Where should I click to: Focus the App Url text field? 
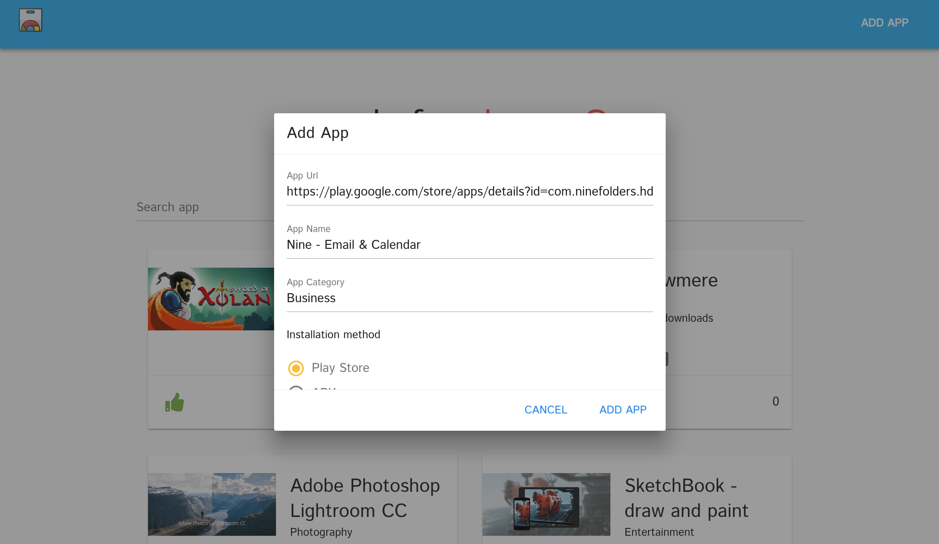(x=469, y=191)
